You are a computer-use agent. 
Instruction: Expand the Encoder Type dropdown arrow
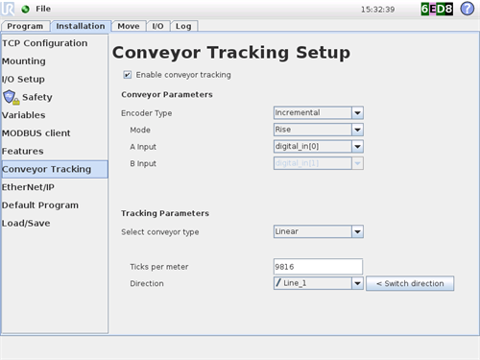(357, 112)
